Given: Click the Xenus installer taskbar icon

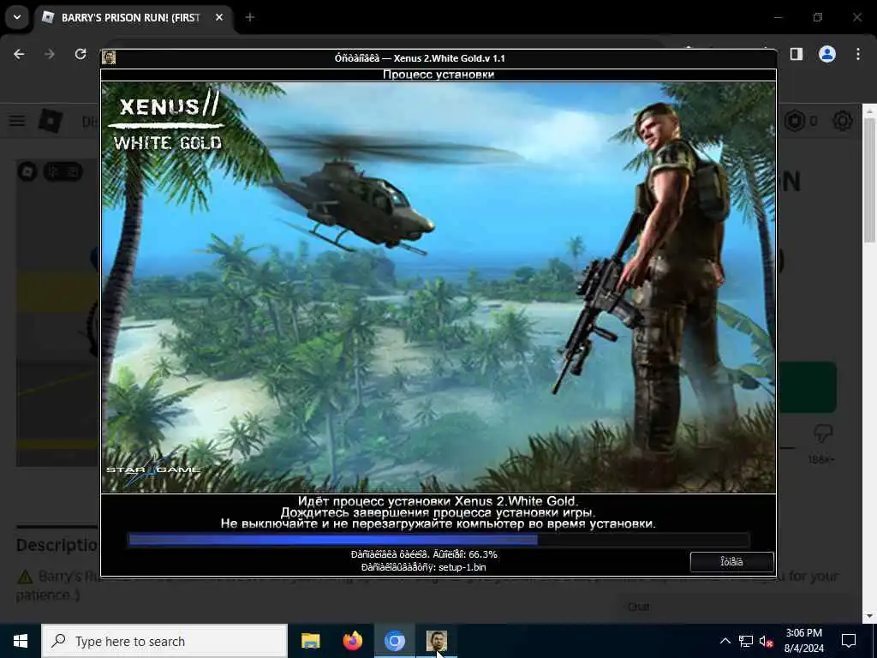Looking at the screenshot, I should (436, 641).
